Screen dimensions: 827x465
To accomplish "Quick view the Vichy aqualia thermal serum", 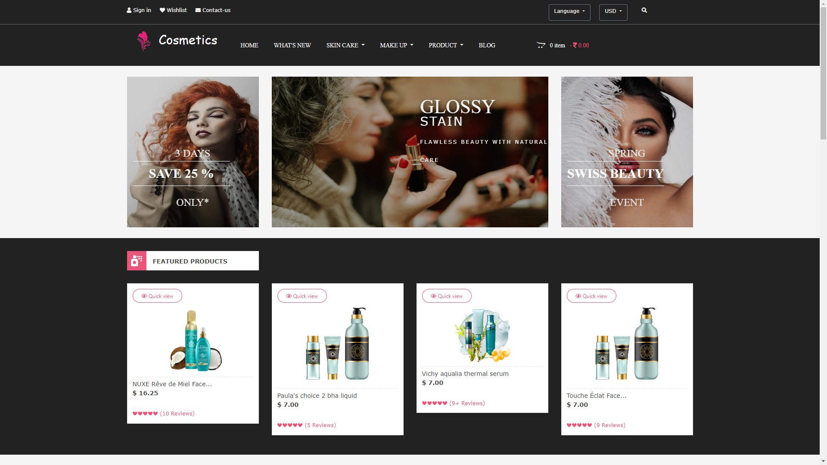I will pyautogui.click(x=447, y=296).
